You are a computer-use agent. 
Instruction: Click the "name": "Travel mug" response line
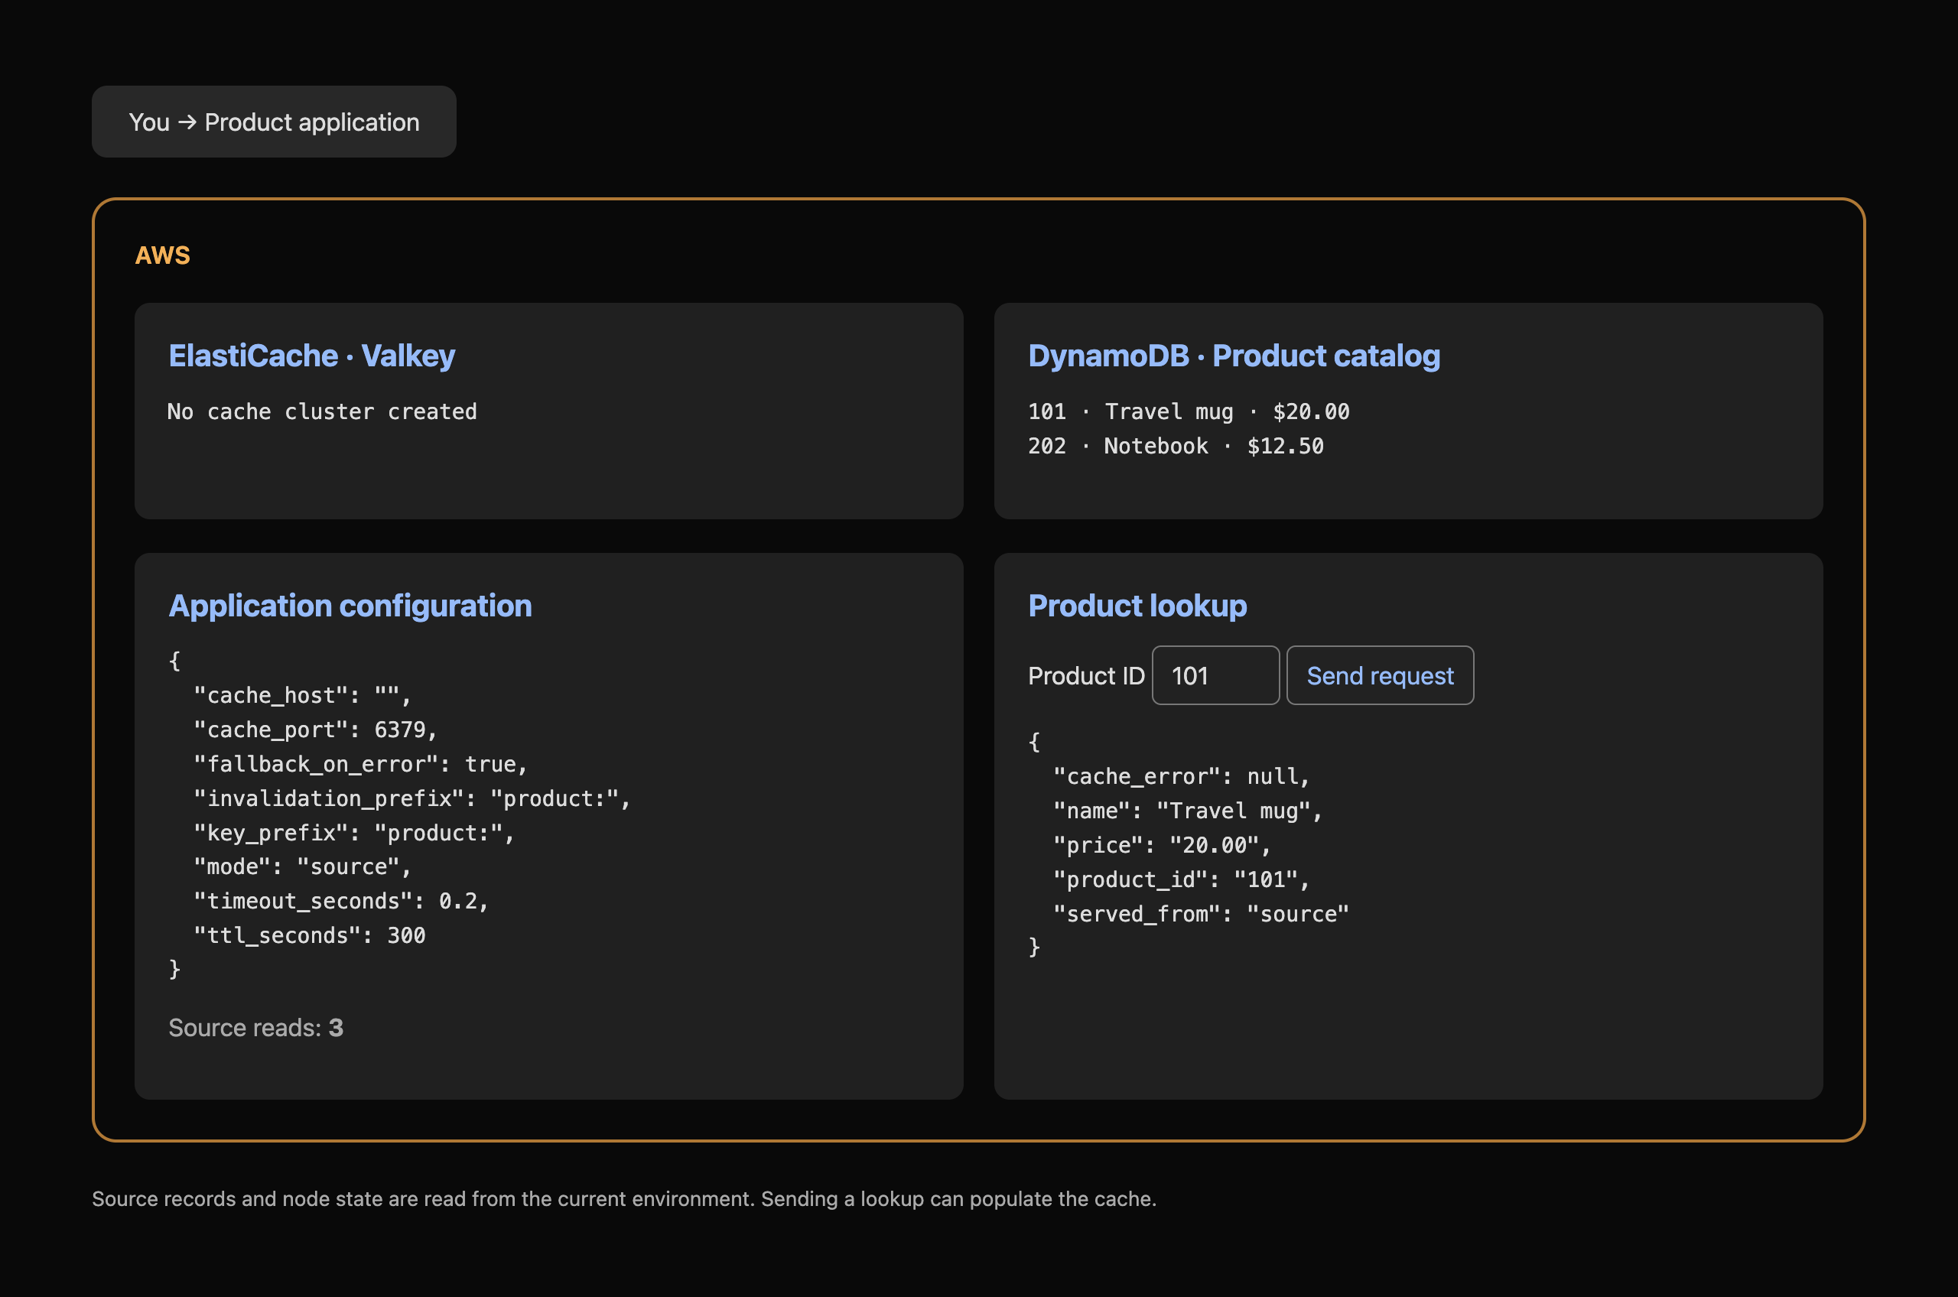(1188, 811)
